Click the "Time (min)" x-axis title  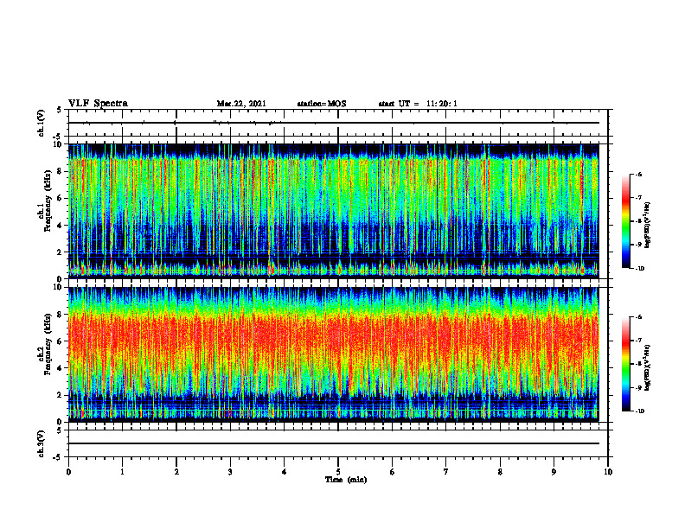coord(346,480)
